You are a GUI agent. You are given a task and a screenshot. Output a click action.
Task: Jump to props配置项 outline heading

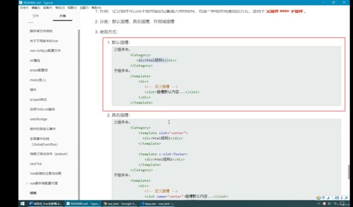pos(39,70)
